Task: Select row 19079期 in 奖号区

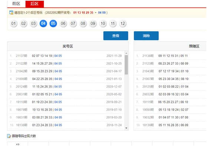Action: coord(66,110)
